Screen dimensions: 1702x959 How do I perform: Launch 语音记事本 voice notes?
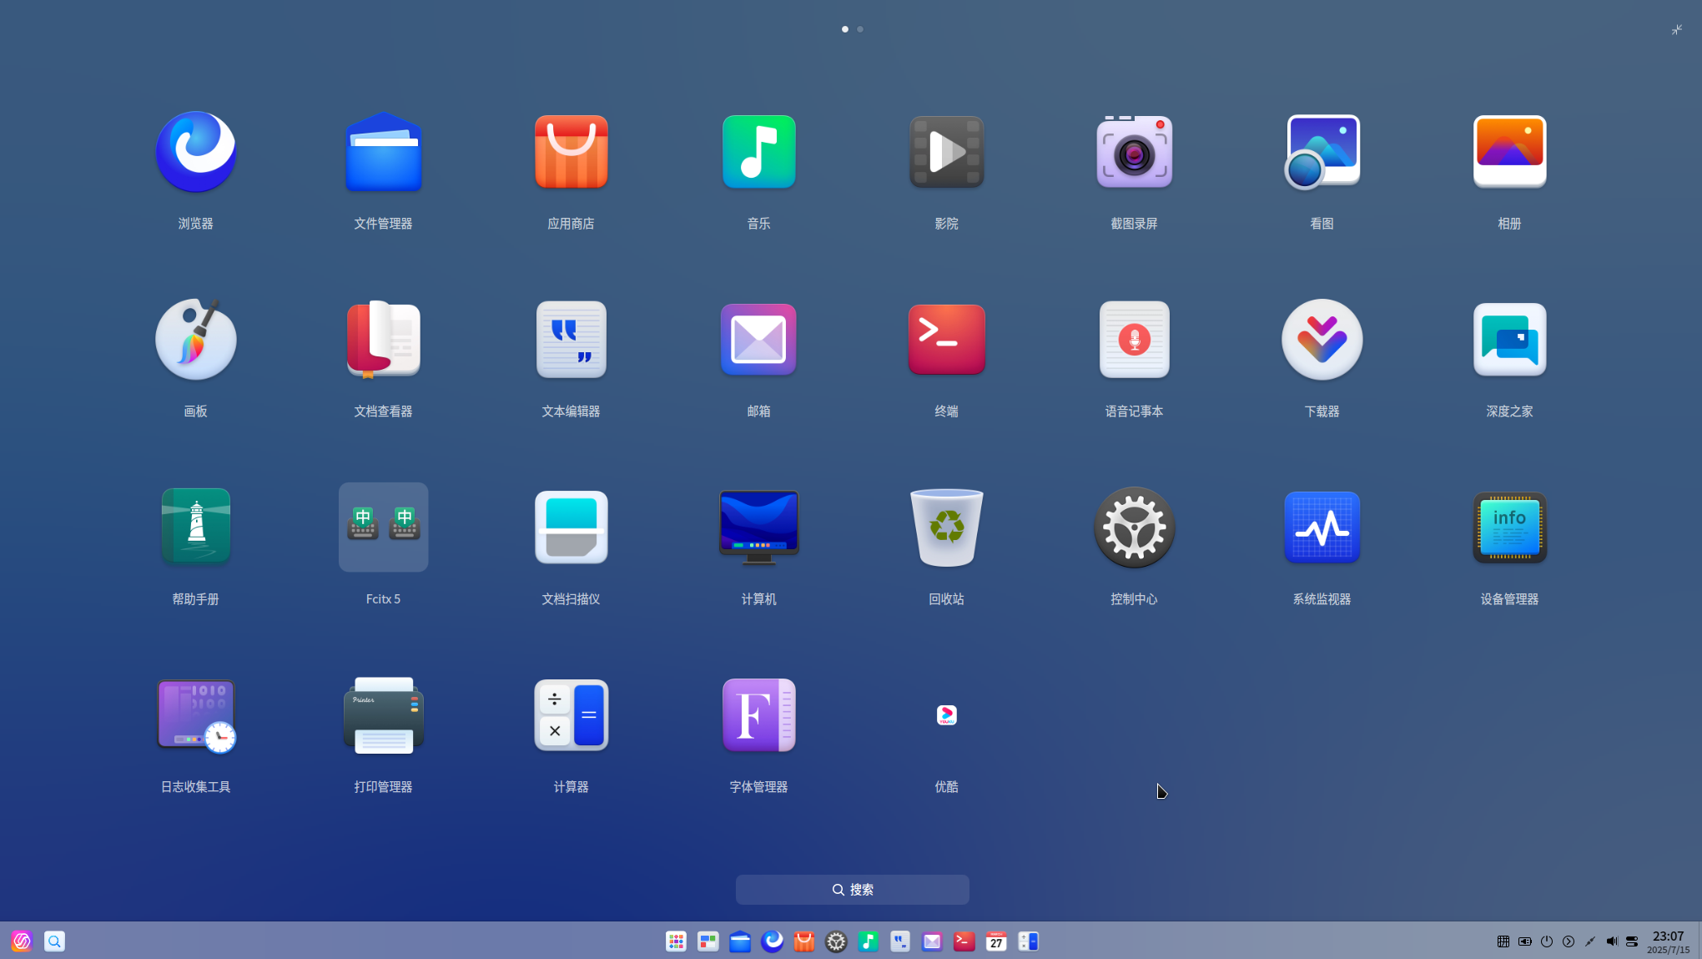1134,340
